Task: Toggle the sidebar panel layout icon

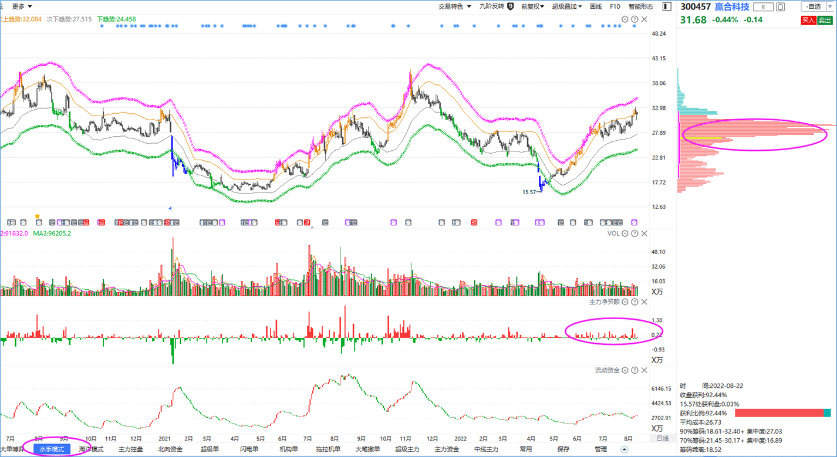Action: (x=667, y=6)
